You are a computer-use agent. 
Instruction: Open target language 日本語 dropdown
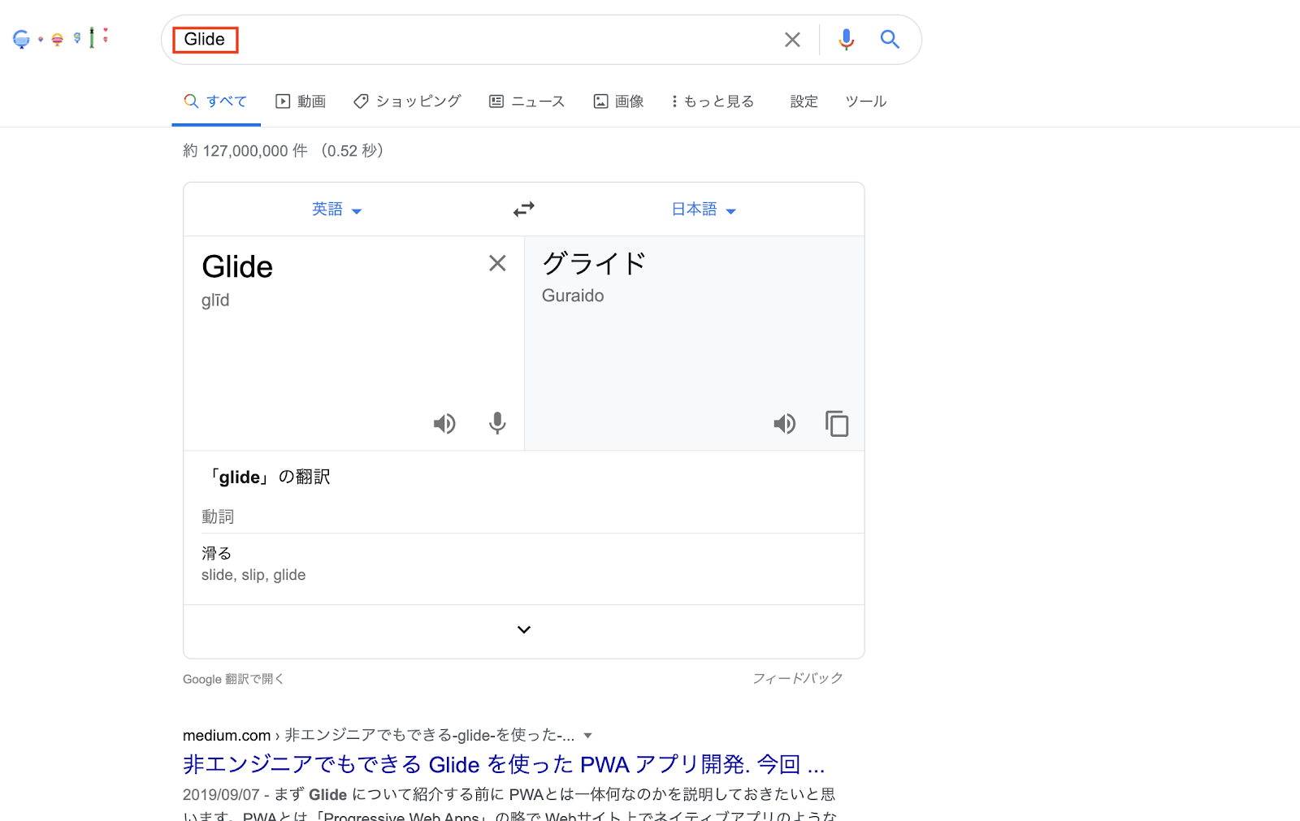click(x=704, y=210)
